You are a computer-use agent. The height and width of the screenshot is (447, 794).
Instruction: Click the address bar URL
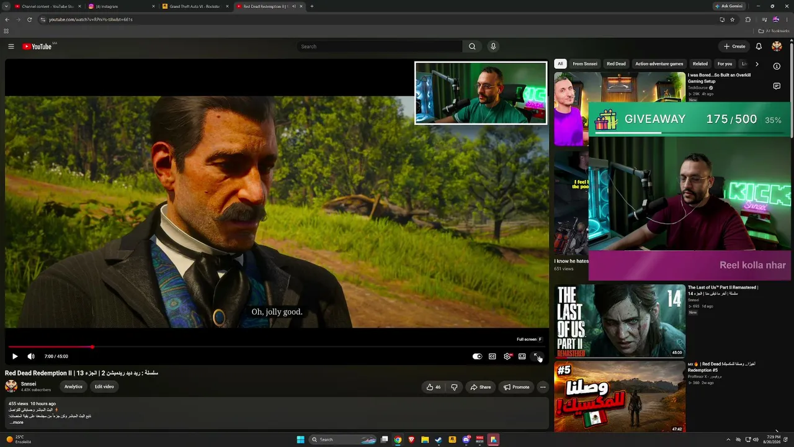tap(91, 19)
